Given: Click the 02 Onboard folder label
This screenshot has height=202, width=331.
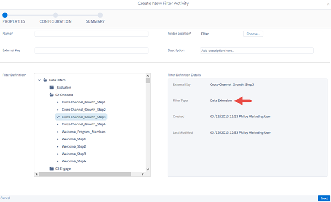Looking at the screenshot, I should tap(64, 95).
